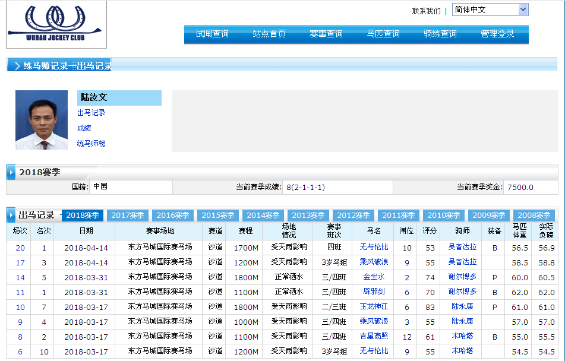Click the breadcrumb arrow icon before 练马师记录
This screenshot has height=361, width=565.
[x=16, y=66]
